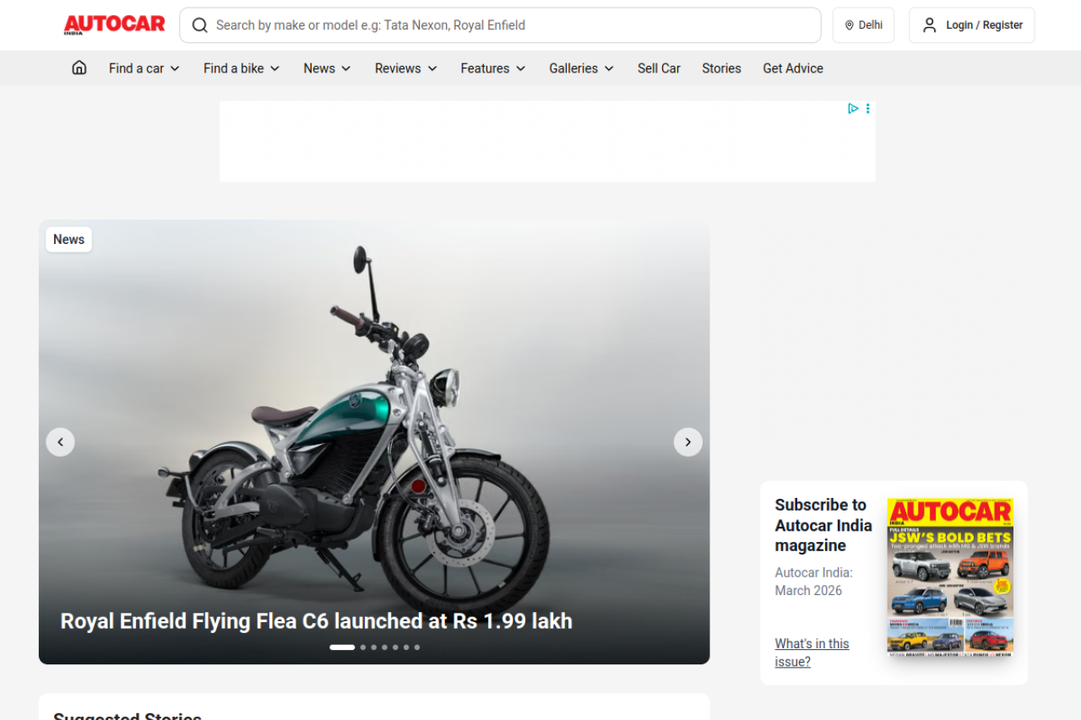Advance to next carousel slide arrow
Image resolution: width=1081 pixels, height=720 pixels.
687,442
